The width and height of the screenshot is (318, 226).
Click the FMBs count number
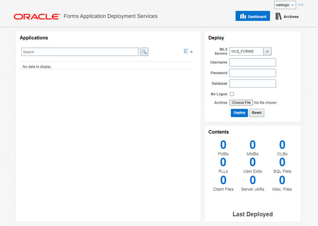pos(223,145)
